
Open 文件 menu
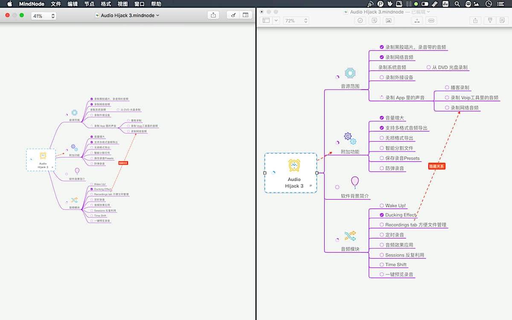click(56, 4)
